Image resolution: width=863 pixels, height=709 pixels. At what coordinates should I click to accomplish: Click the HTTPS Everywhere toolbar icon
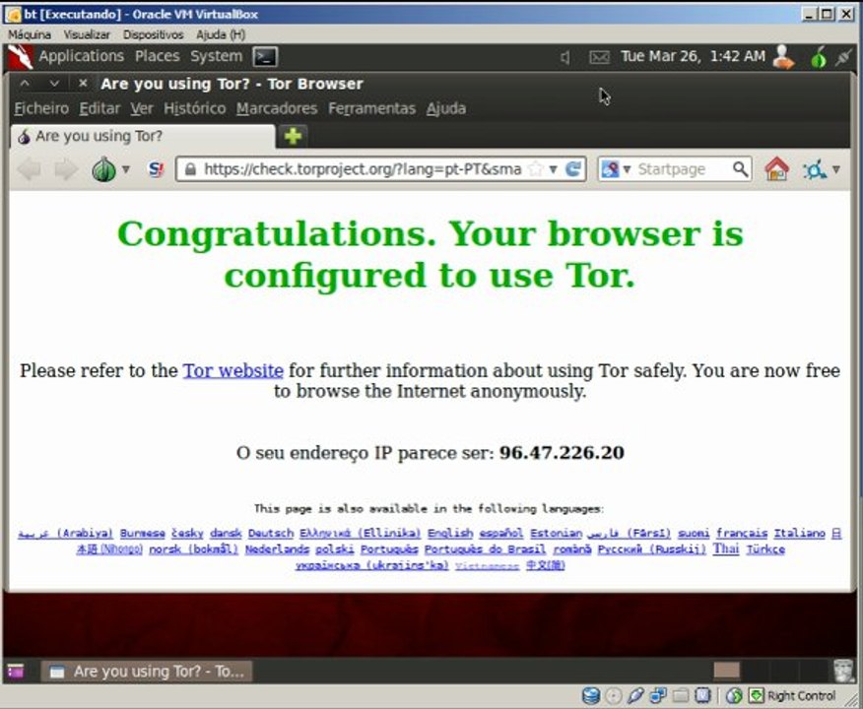(x=815, y=169)
